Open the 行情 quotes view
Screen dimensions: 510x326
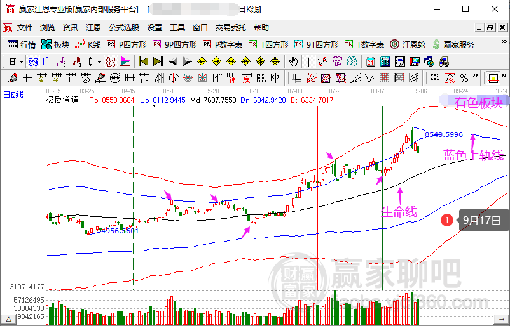coord(22,44)
